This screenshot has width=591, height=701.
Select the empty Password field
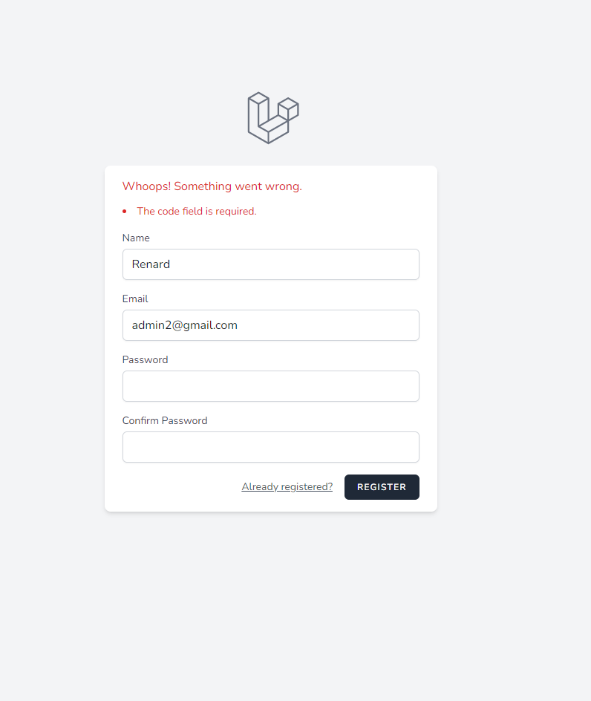pos(271,386)
